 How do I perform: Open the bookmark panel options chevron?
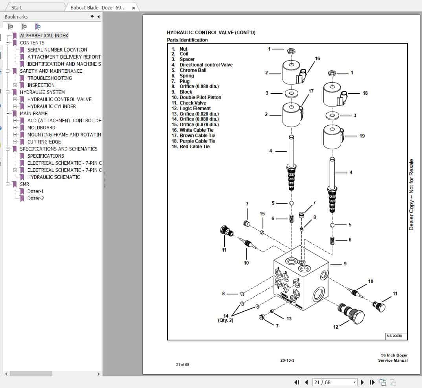click(92, 17)
